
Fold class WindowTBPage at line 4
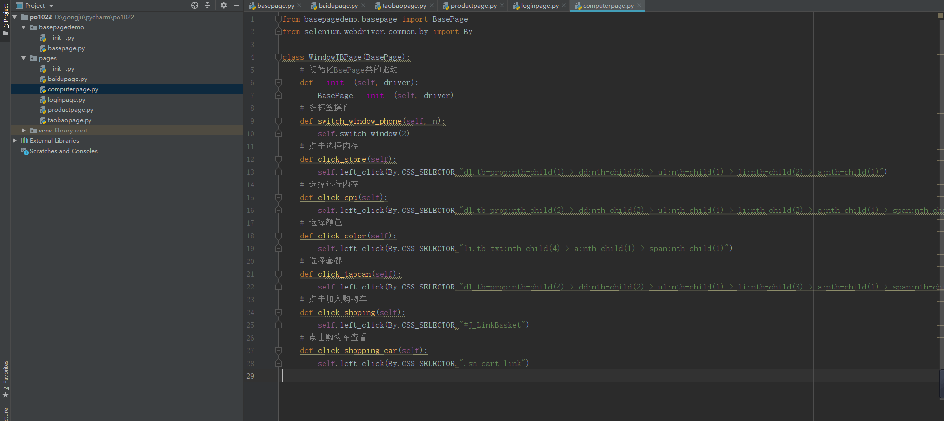point(278,57)
